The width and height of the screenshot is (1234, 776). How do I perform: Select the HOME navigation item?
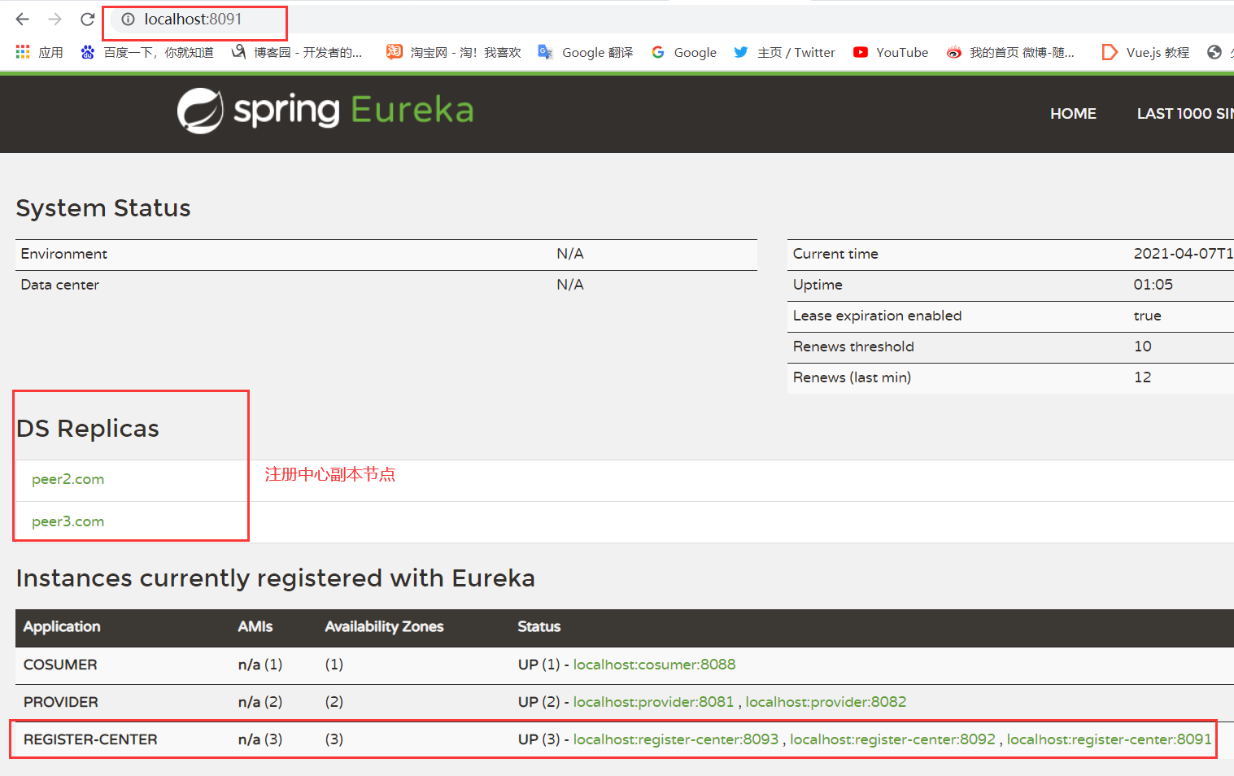point(1073,113)
